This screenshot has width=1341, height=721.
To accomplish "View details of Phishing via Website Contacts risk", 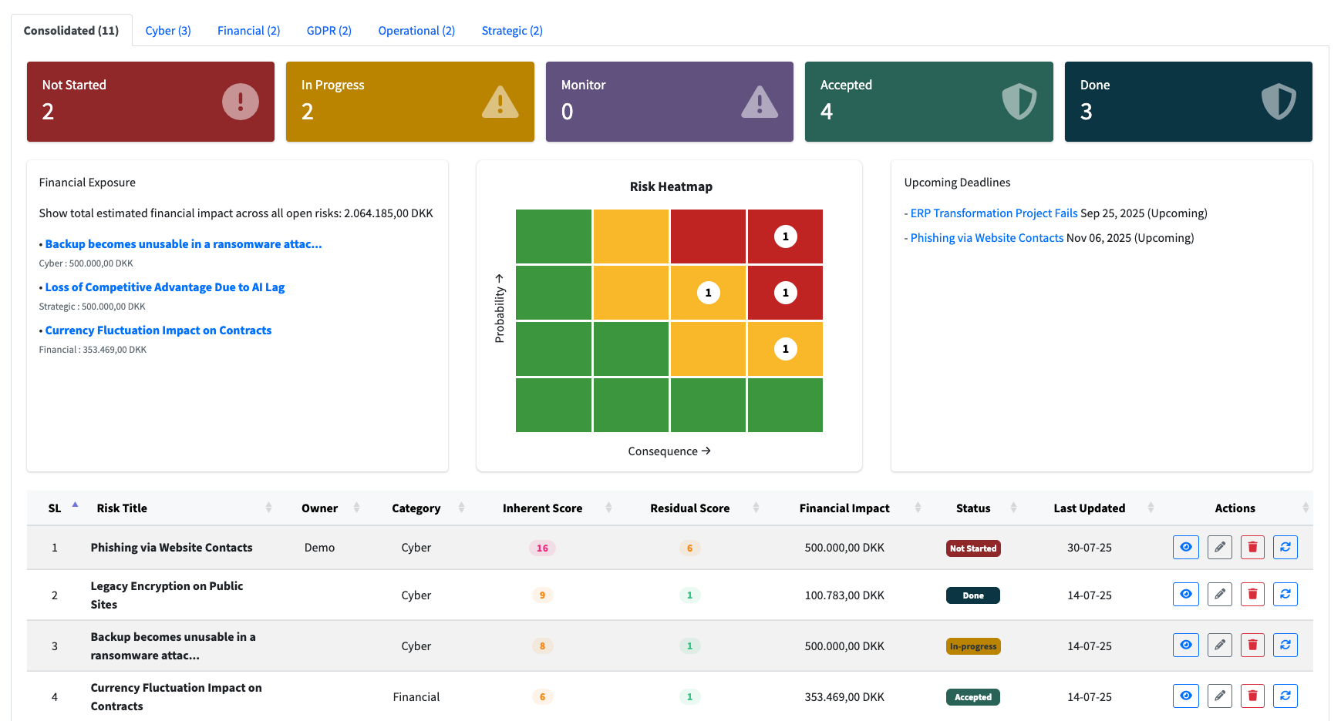I will [x=1186, y=547].
